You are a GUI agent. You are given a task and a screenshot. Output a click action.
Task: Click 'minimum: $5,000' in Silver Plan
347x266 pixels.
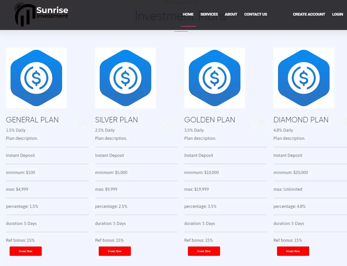point(111,172)
